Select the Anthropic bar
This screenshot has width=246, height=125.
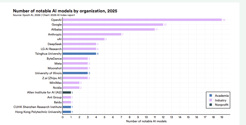click(92, 34)
